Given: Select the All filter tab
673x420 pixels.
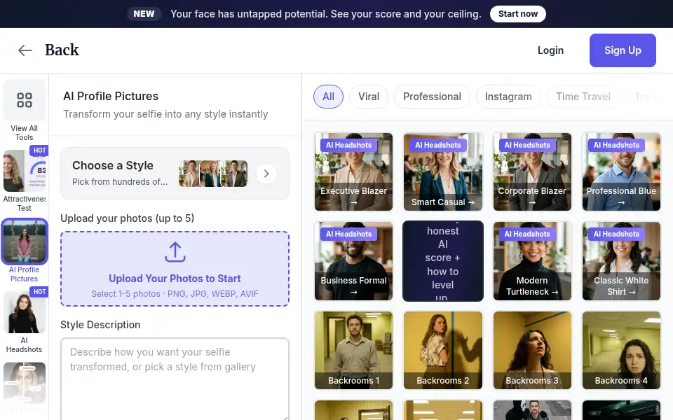Looking at the screenshot, I should point(328,97).
